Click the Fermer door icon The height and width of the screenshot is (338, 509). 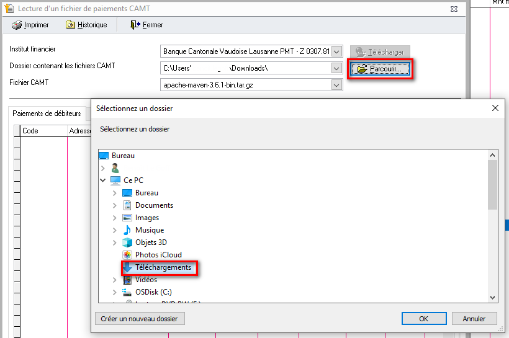[x=135, y=25]
